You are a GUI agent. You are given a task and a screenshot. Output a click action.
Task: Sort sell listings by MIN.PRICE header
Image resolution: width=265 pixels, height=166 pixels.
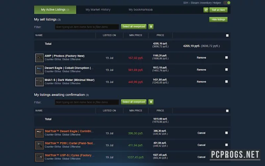pos(136,35)
